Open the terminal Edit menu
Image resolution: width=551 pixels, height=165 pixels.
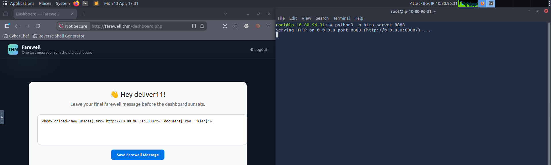(293, 18)
